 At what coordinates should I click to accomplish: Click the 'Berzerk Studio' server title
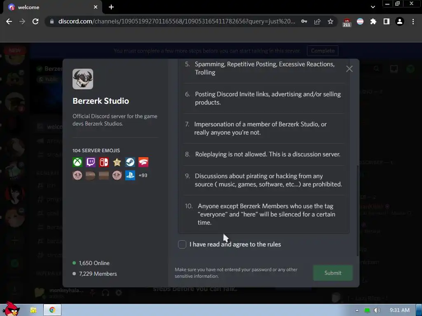(101, 101)
